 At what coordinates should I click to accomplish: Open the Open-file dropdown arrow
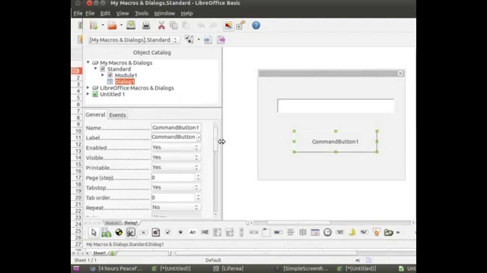[x=121, y=25]
